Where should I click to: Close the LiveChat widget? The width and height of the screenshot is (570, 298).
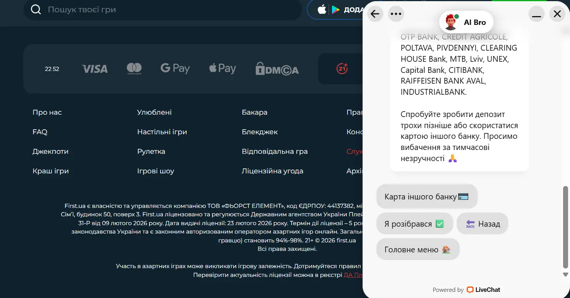coord(557,14)
